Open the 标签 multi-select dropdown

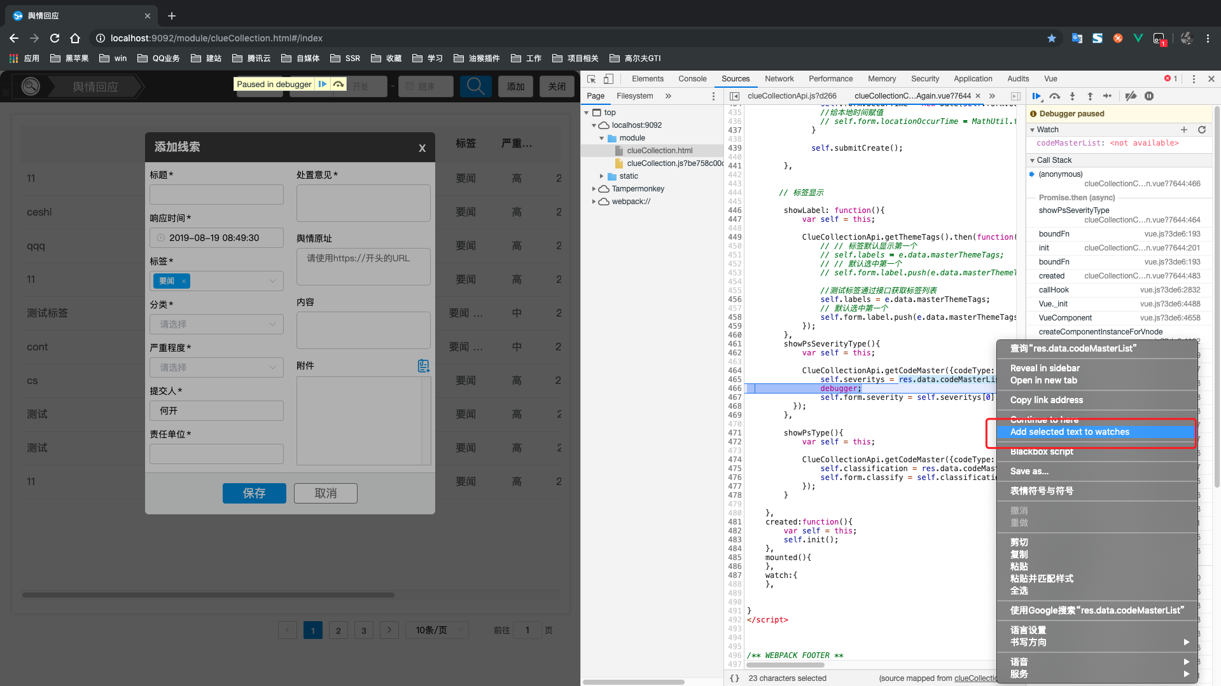216,281
